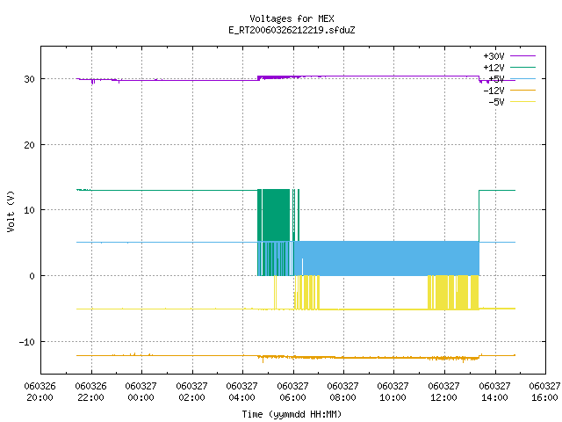Click the green +12V legend line sample
Image resolution: width=562 pixels, height=422 pixels.
click(522, 67)
